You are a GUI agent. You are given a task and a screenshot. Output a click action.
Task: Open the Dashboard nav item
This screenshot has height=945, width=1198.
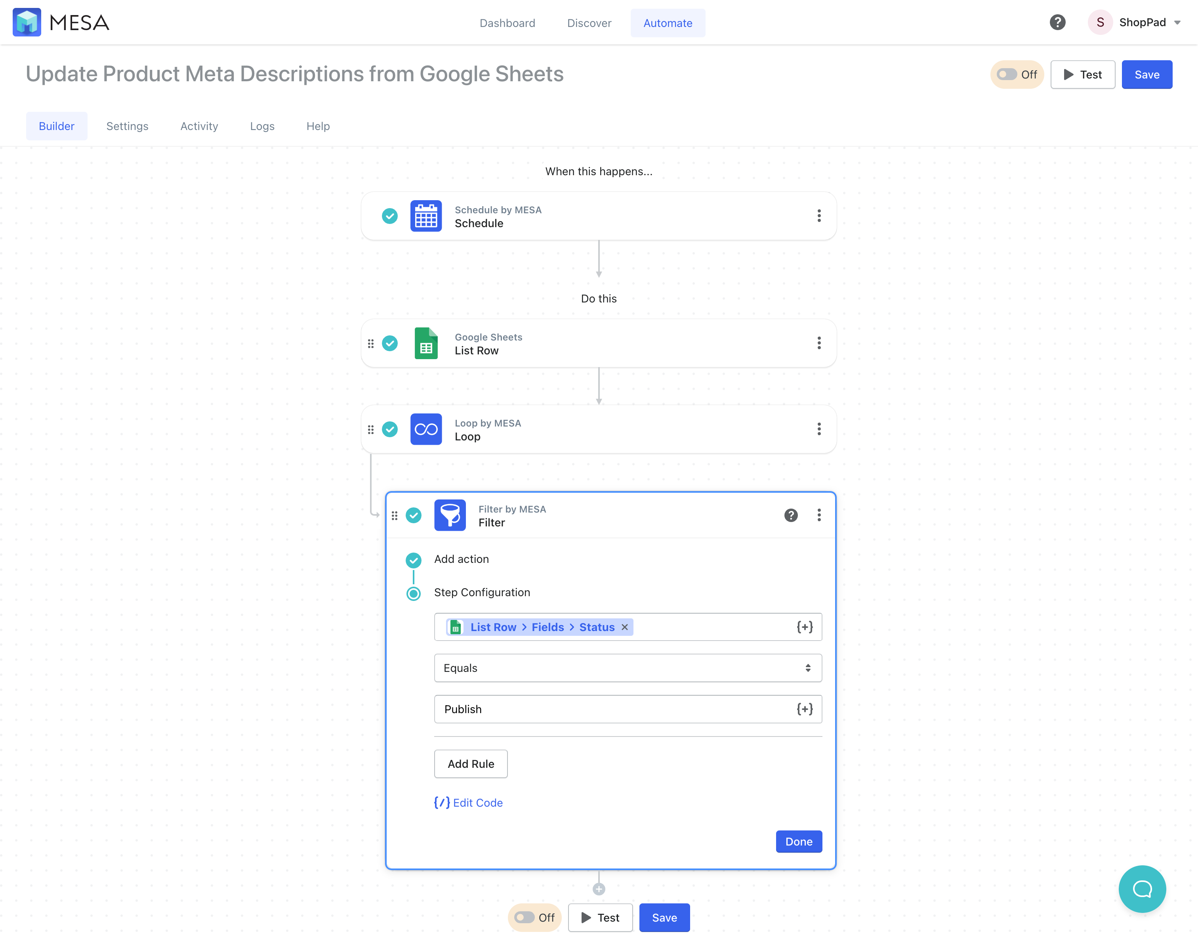(507, 23)
